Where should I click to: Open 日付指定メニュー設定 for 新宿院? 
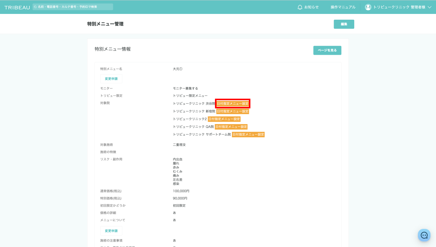click(x=233, y=111)
